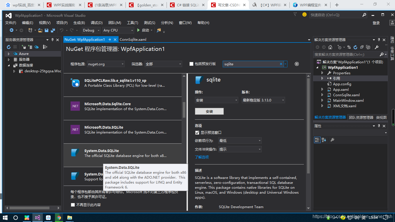Open the file conflict action dropdown showing 提示
The height and width of the screenshot is (222, 395).
240,149
